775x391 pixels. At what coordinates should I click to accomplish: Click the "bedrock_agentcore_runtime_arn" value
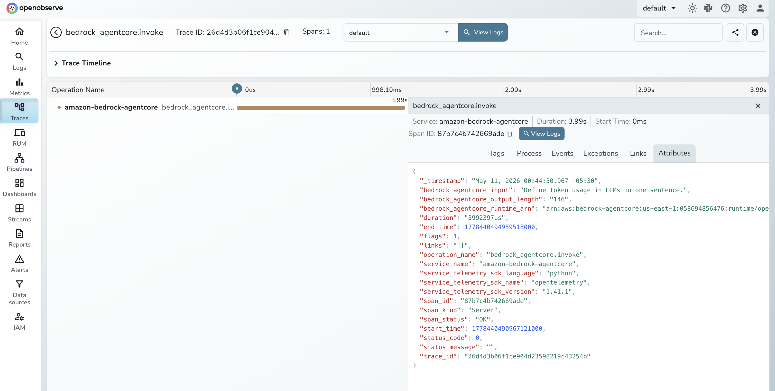(655, 209)
